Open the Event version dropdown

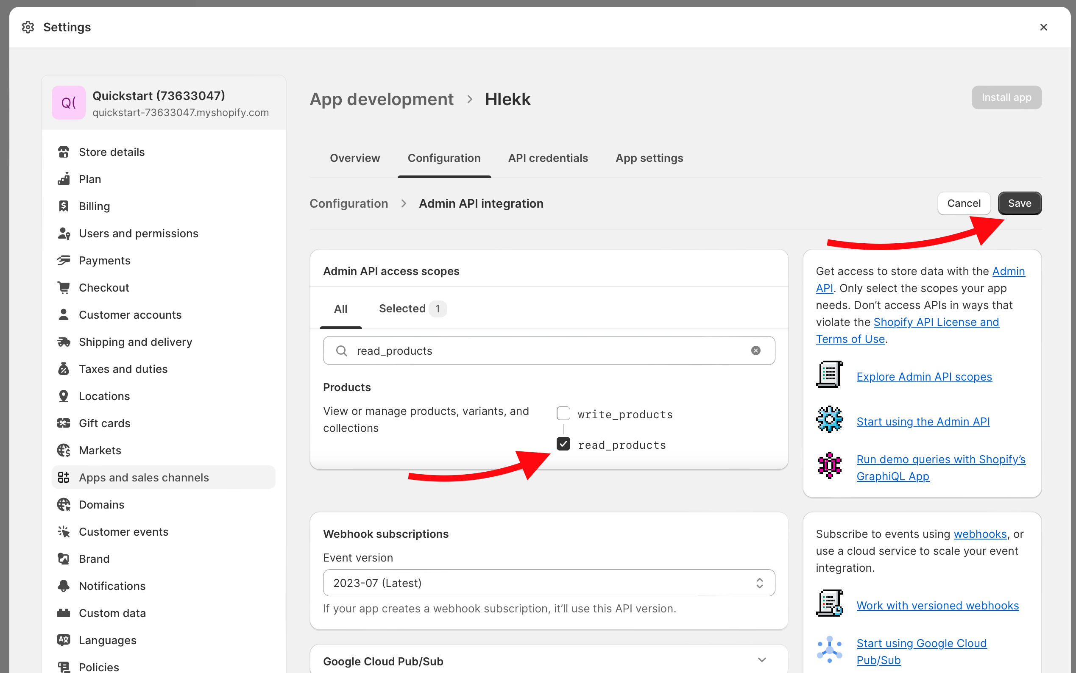[x=549, y=583]
